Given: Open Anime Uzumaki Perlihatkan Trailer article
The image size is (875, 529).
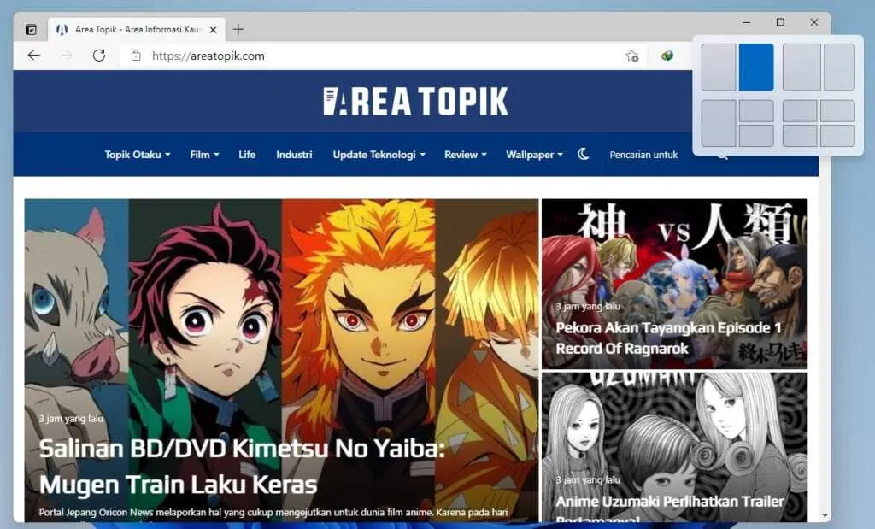Looking at the screenshot, I should pos(670,508).
